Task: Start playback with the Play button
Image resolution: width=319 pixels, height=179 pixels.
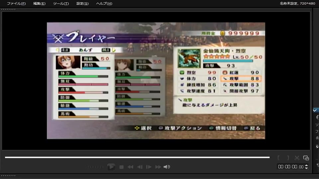Action: pos(111,167)
